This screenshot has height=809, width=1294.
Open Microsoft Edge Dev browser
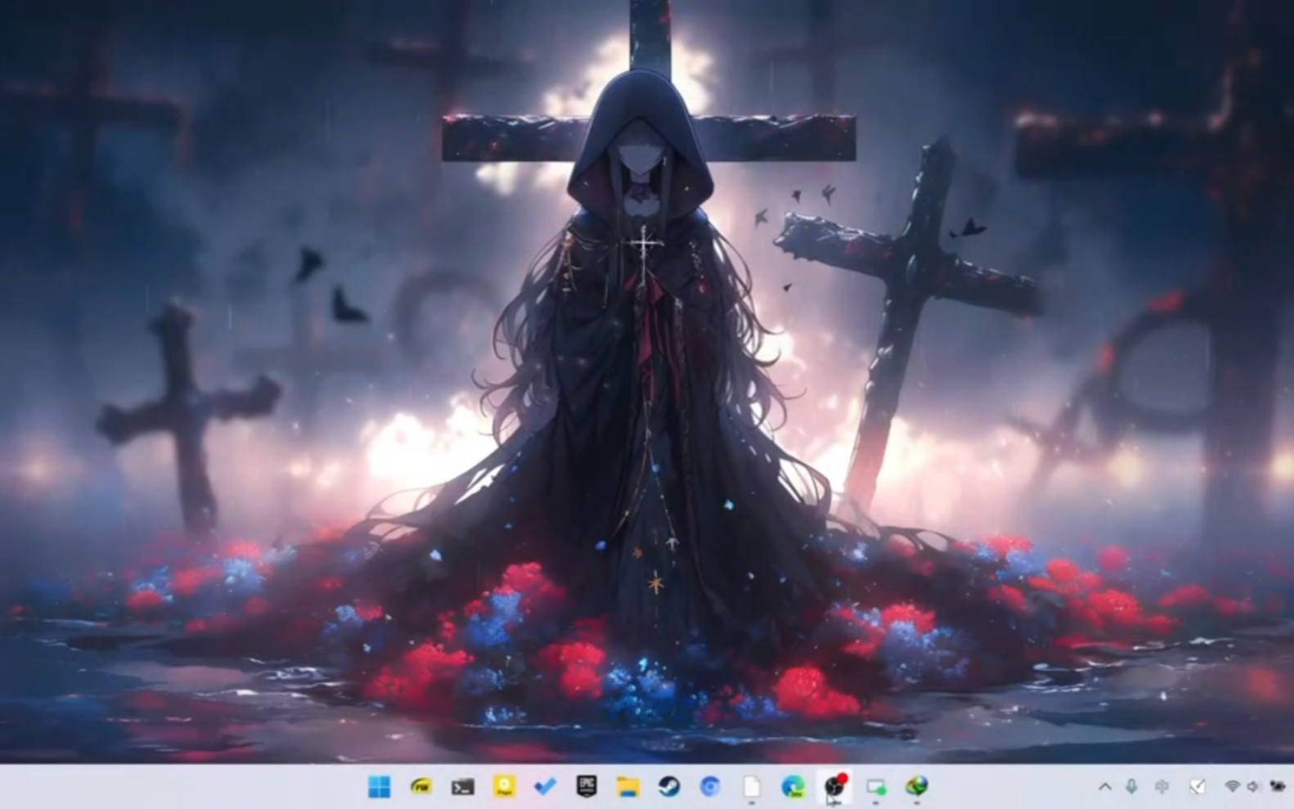(793, 787)
